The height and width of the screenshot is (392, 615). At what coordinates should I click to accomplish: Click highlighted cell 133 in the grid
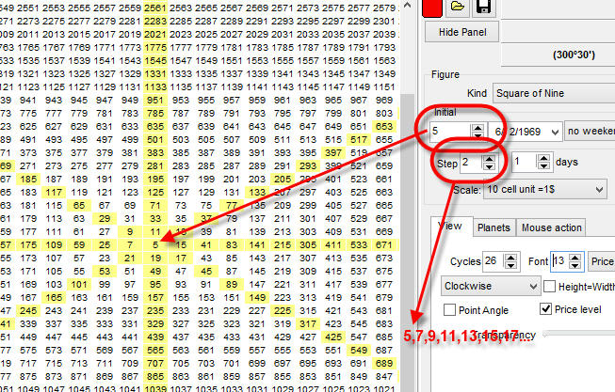pos(257,193)
